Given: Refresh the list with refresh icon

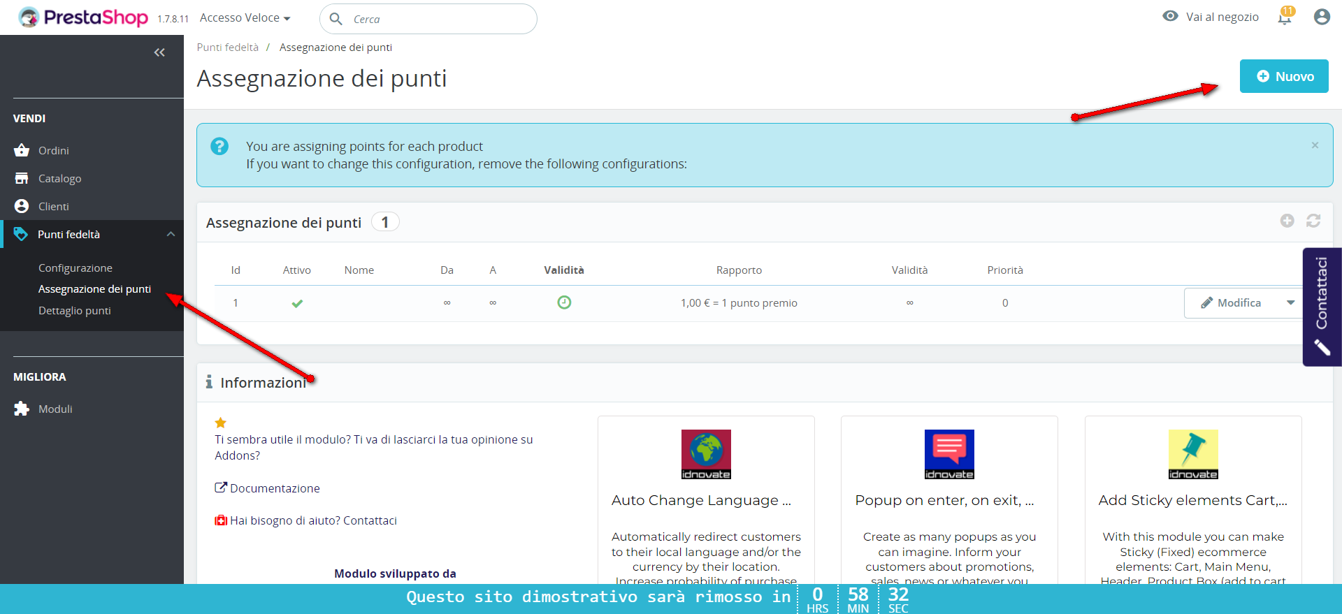Looking at the screenshot, I should (x=1313, y=221).
